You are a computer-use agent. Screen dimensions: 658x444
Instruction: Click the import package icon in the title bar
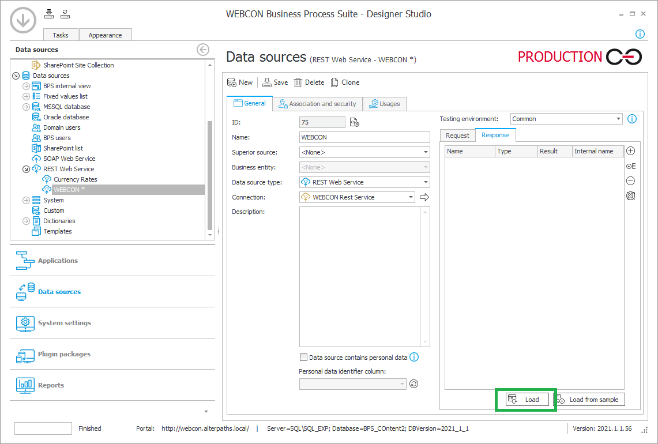click(x=49, y=14)
